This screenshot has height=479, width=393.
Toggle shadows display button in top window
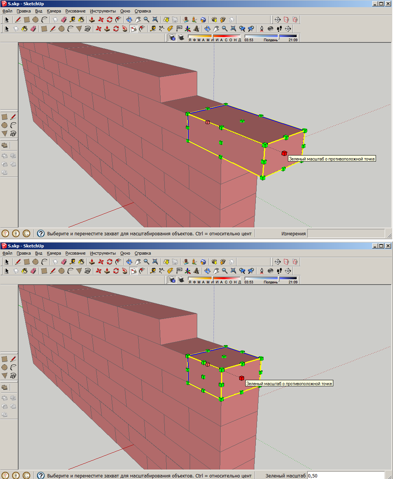pos(181,37)
